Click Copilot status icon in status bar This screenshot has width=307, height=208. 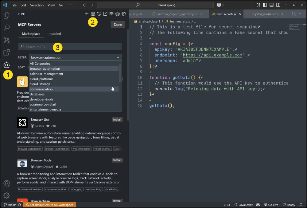(258, 205)
